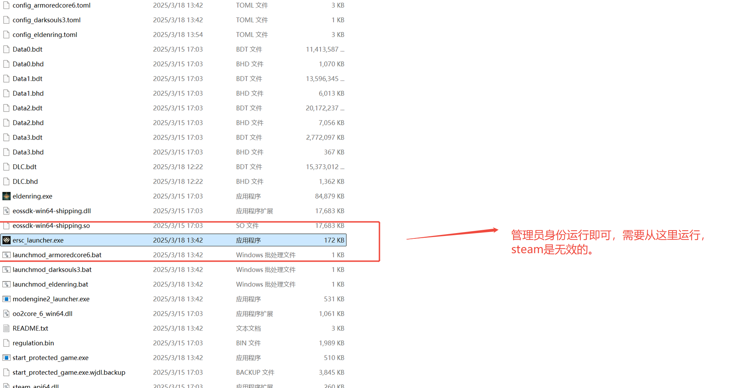Click the eldenring.exe game icon

click(6, 196)
